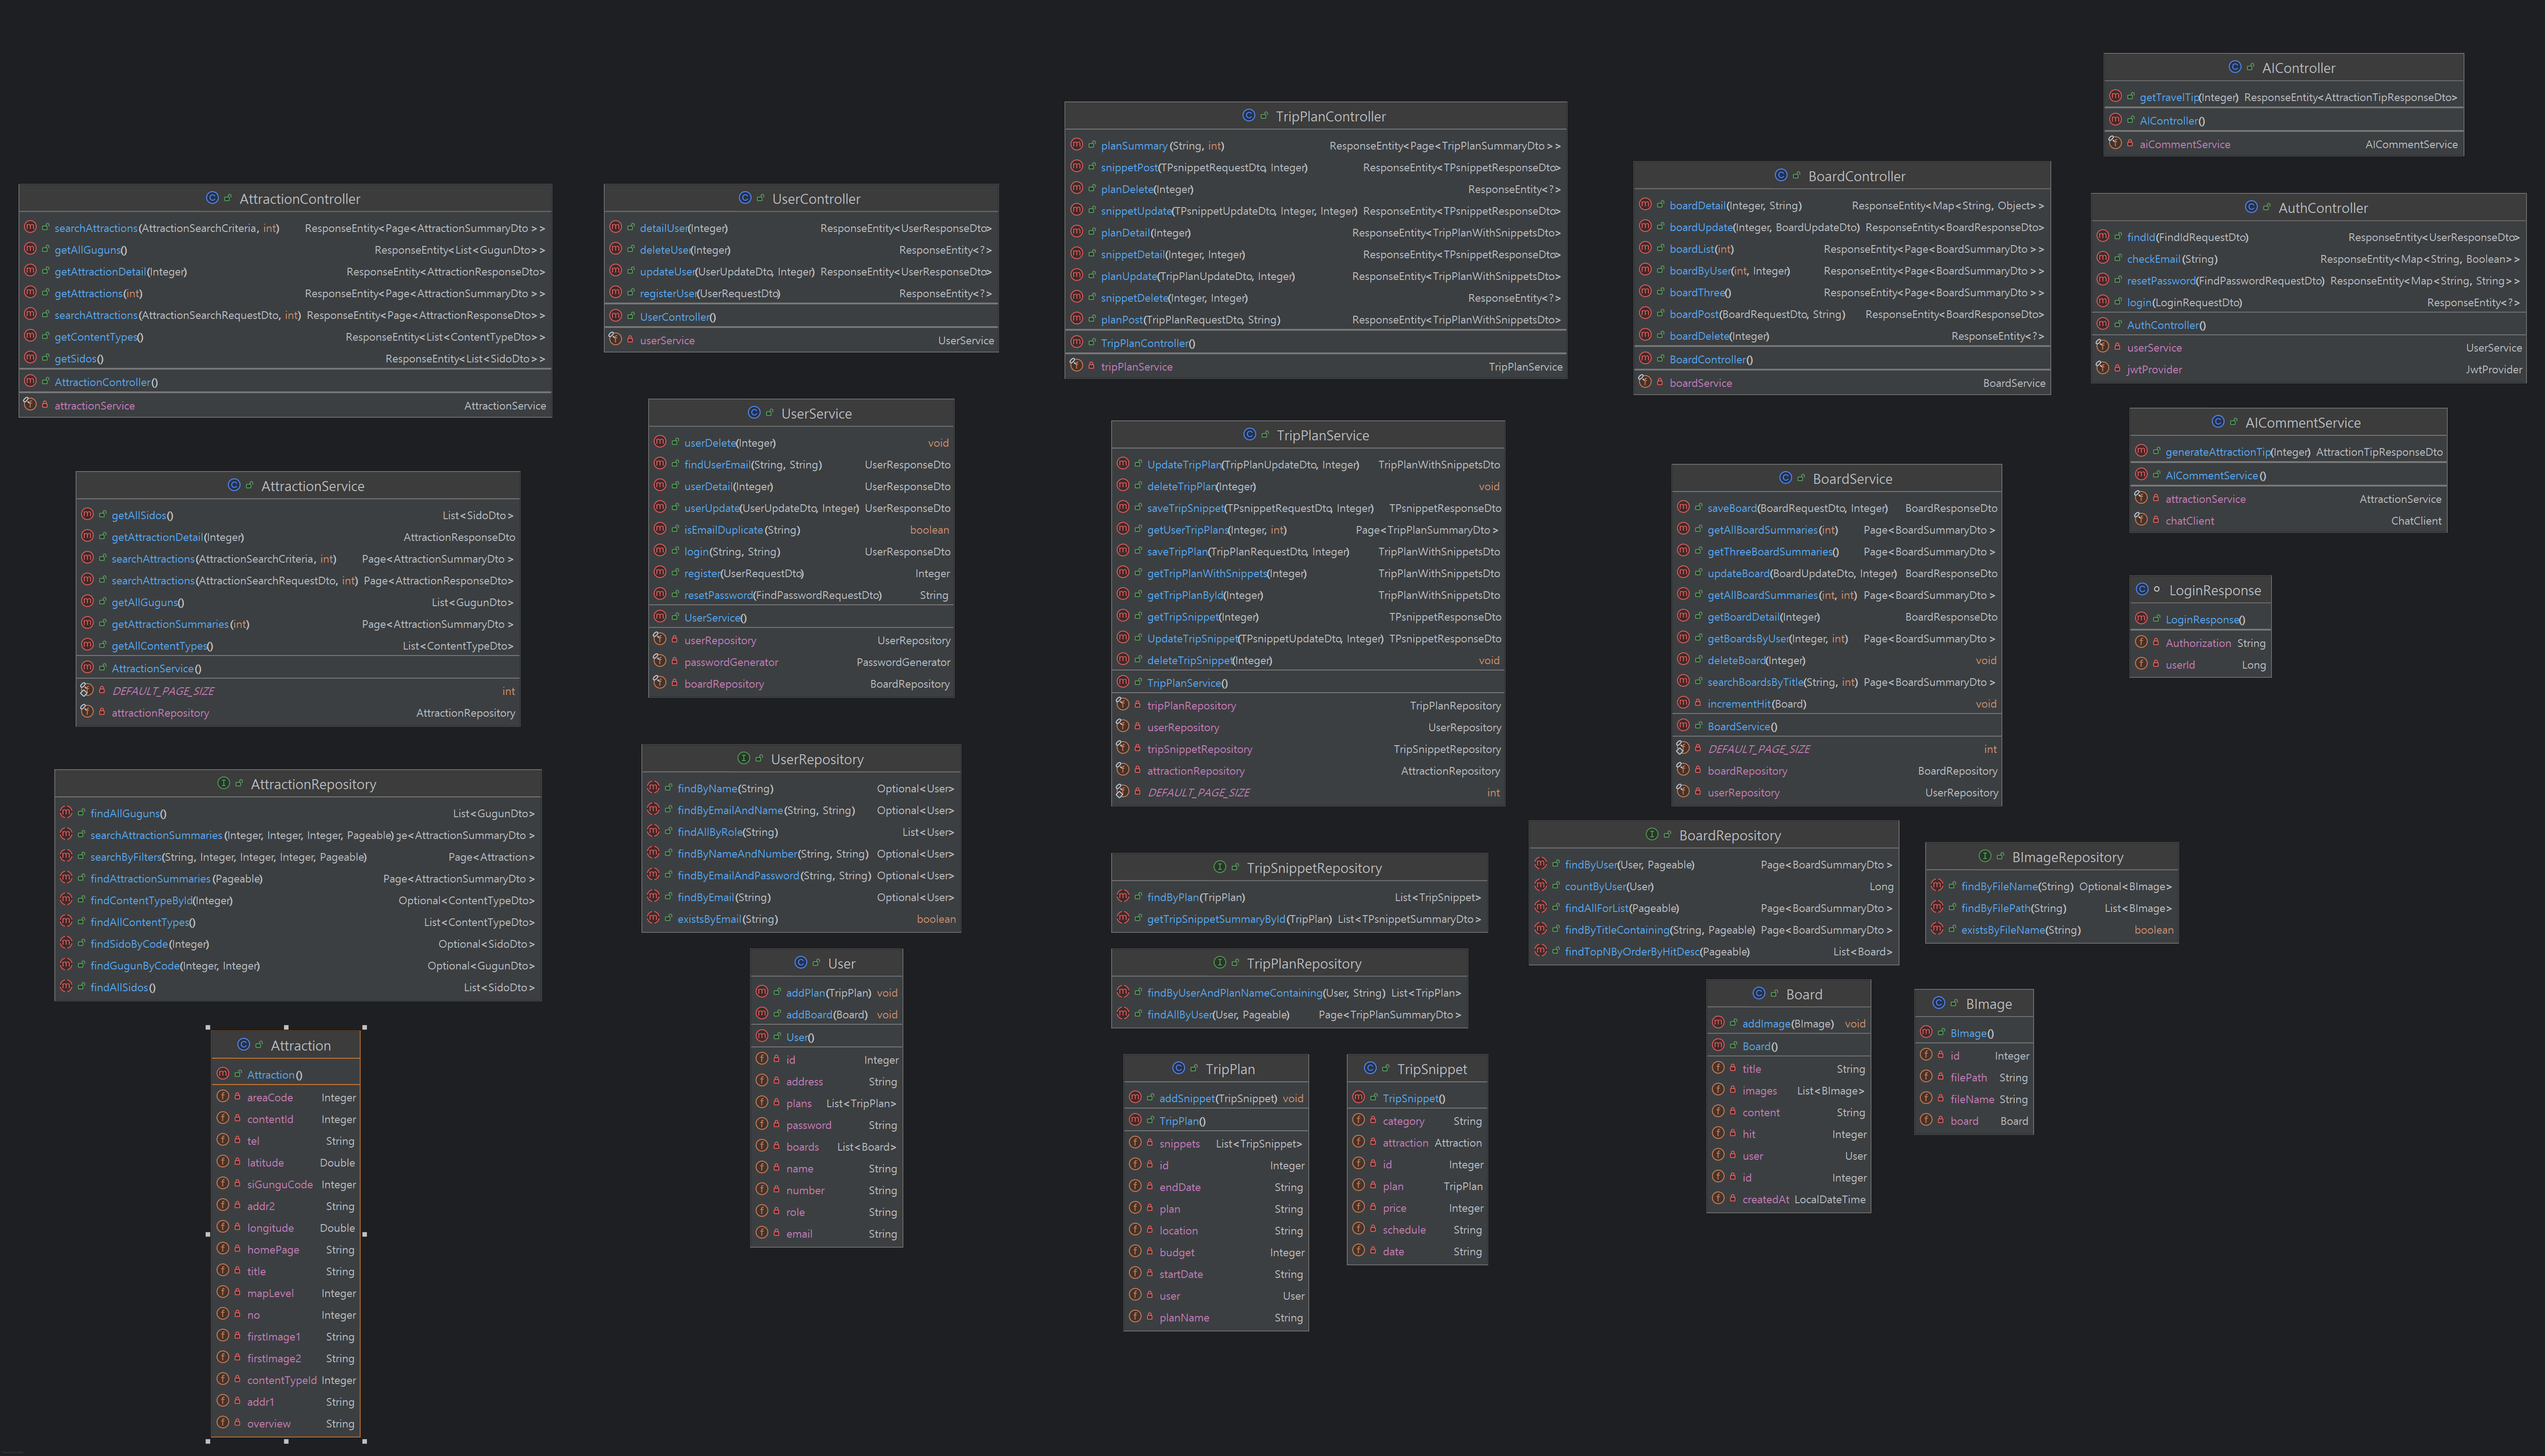Click the method icon next to findByPlan(TripPlan)
The height and width of the screenshot is (1456, 2545).
tap(1123, 896)
